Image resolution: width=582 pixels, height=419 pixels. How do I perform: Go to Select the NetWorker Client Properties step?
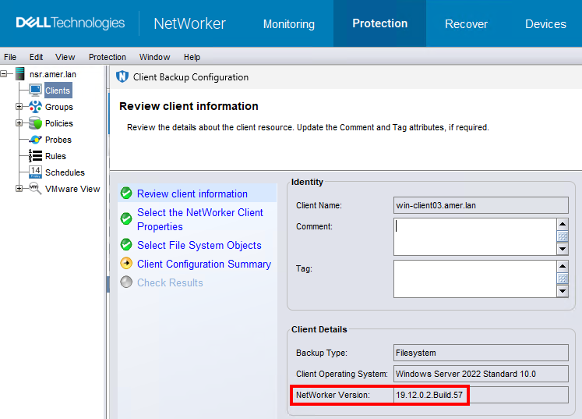(x=200, y=219)
